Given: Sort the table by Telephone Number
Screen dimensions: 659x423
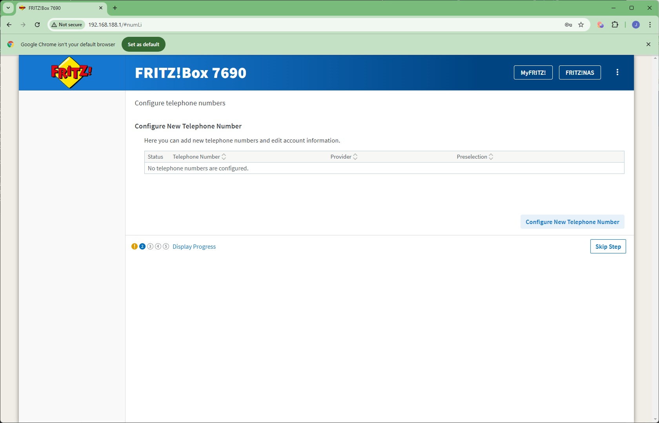Looking at the screenshot, I should click(199, 157).
